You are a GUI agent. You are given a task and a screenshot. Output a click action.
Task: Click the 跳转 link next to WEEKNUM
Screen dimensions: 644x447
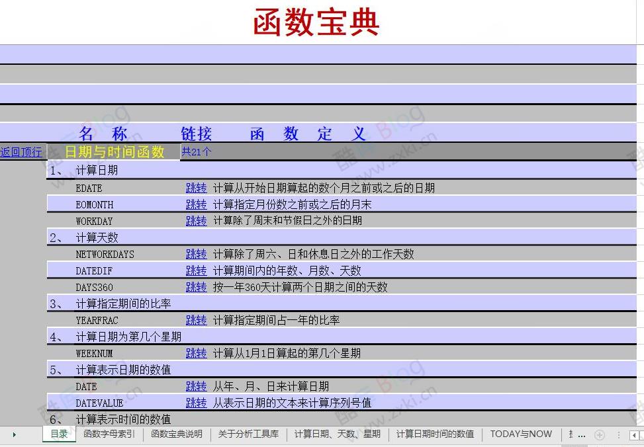tap(195, 353)
